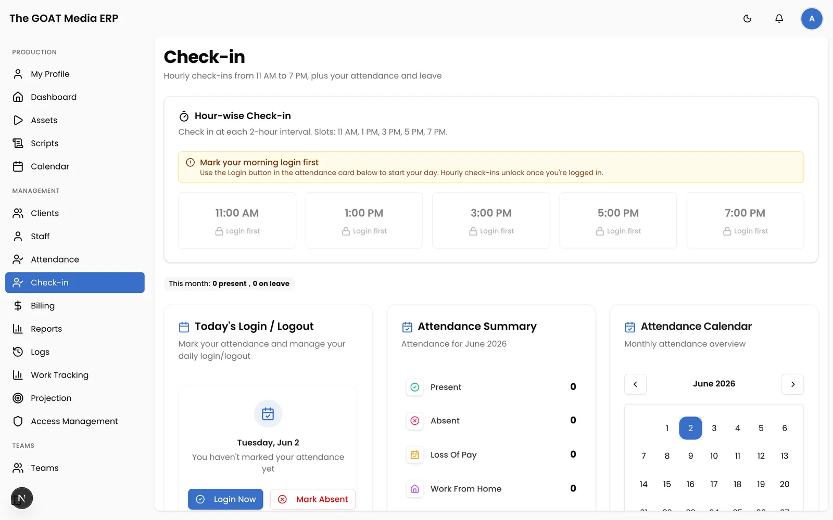Viewport: 833px width, 520px height.
Task: Select day 19 in the attendance calendar
Action: [761, 484]
